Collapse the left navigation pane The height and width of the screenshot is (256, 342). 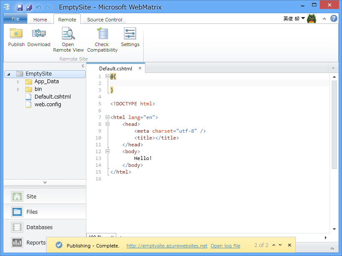(83, 66)
